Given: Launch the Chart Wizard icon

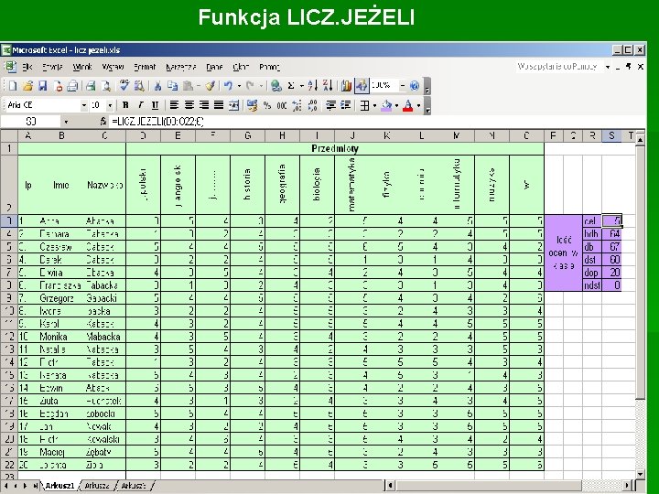Looking at the screenshot, I should [x=346, y=86].
